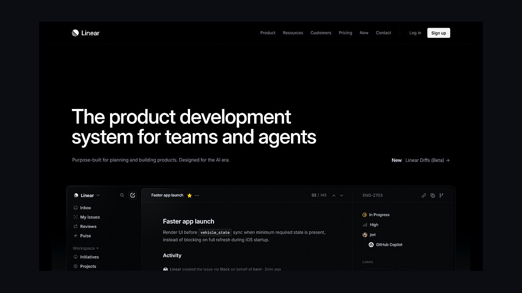This screenshot has width=522, height=293.
Task: Change the In Progress status
Action: point(376,215)
